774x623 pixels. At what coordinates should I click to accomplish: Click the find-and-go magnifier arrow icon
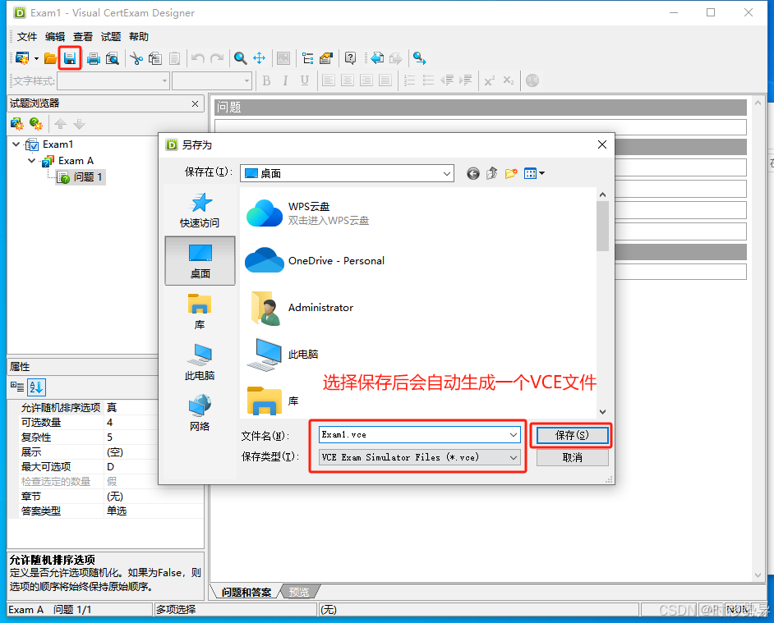pyautogui.click(x=420, y=58)
